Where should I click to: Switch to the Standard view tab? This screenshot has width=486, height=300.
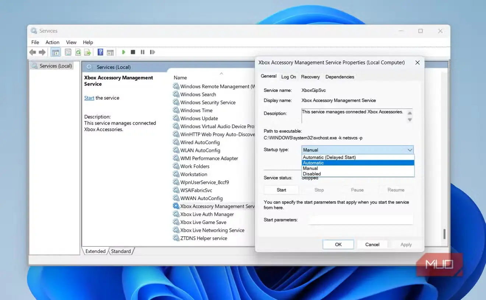[121, 251]
